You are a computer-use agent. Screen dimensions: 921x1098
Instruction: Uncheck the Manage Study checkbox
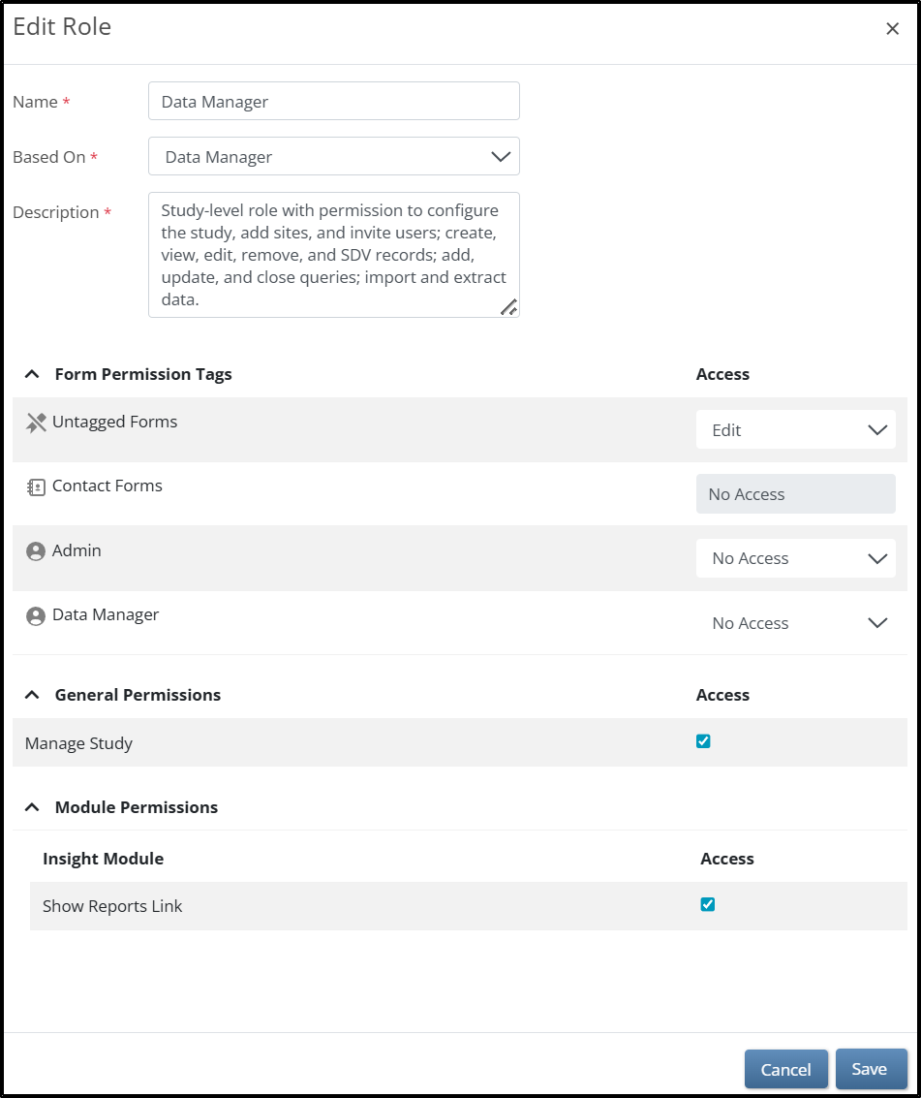(703, 741)
